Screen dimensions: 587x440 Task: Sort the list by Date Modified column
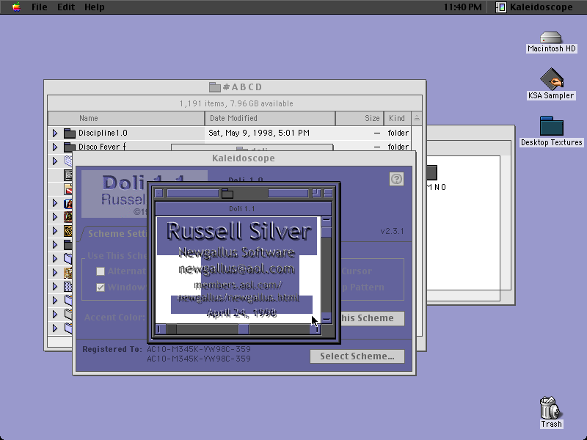[270, 118]
